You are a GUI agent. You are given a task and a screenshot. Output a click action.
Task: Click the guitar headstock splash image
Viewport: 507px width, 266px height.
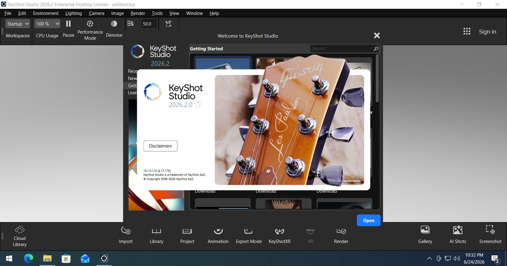click(289, 130)
